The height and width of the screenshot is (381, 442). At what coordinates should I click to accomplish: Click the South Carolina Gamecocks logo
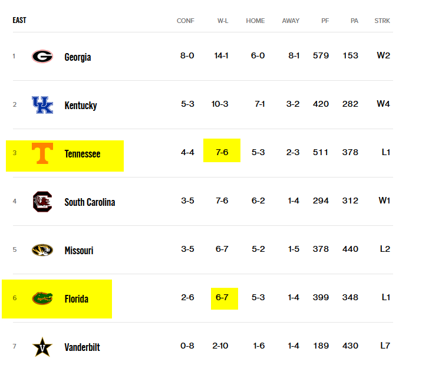(x=42, y=202)
